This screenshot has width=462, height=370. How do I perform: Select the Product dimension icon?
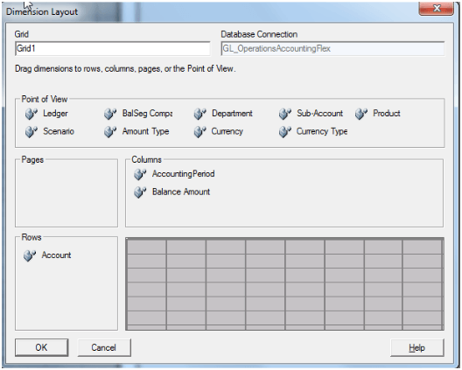pyautogui.click(x=360, y=114)
